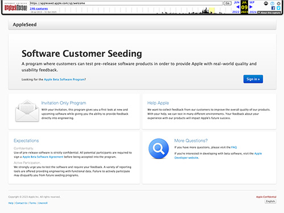Click the Confidentiality subheading
This screenshot has width=284, height=213.
click(23, 148)
